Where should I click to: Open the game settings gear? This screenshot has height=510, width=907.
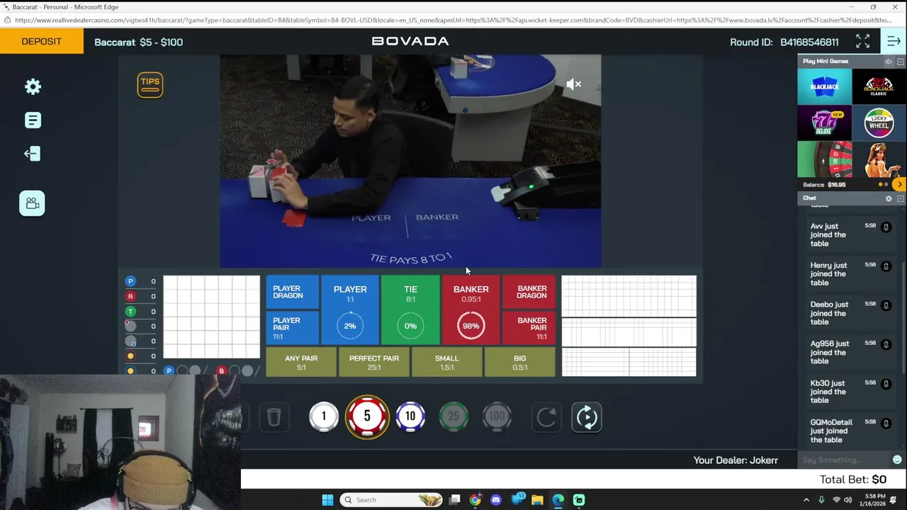pos(33,87)
